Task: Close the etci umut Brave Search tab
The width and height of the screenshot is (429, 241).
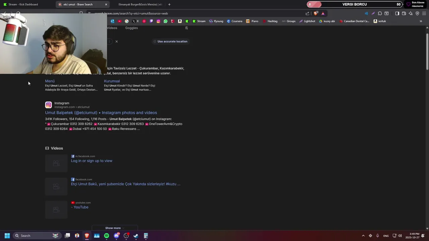Action: click(106, 4)
